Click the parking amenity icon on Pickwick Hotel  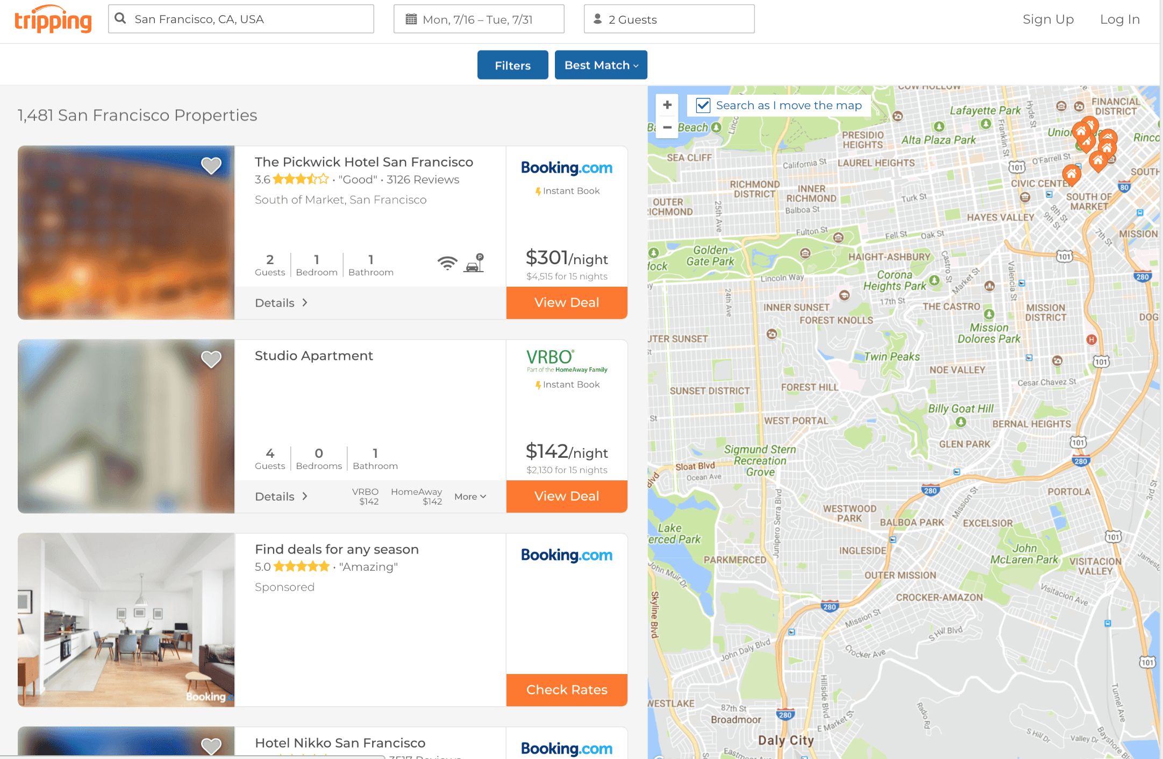tap(474, 263)
